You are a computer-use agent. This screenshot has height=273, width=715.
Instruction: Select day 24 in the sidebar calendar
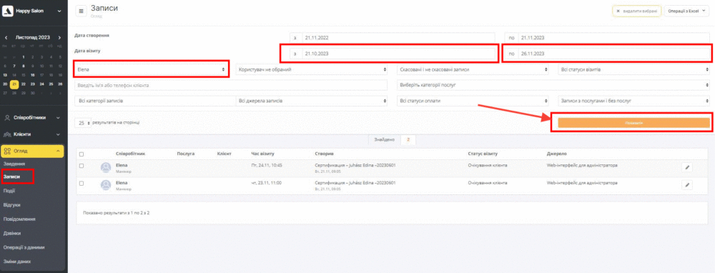click(41, 84)
